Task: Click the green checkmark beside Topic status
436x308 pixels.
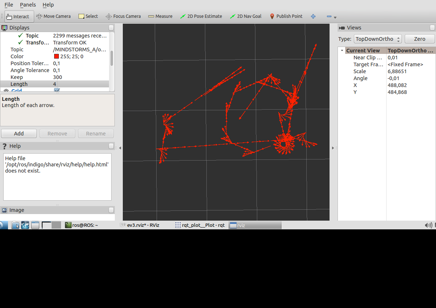Action: (20, 36)
